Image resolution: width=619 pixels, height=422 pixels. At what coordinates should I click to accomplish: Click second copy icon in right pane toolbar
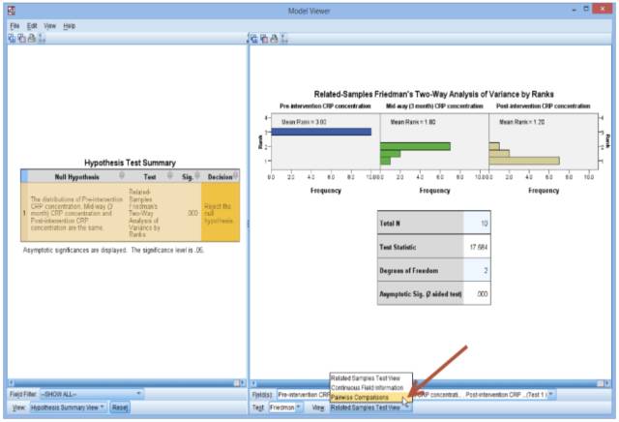[x=264, y=39]
